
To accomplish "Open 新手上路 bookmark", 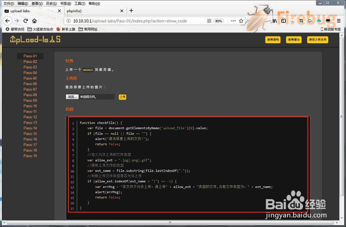I will (66, 29).
